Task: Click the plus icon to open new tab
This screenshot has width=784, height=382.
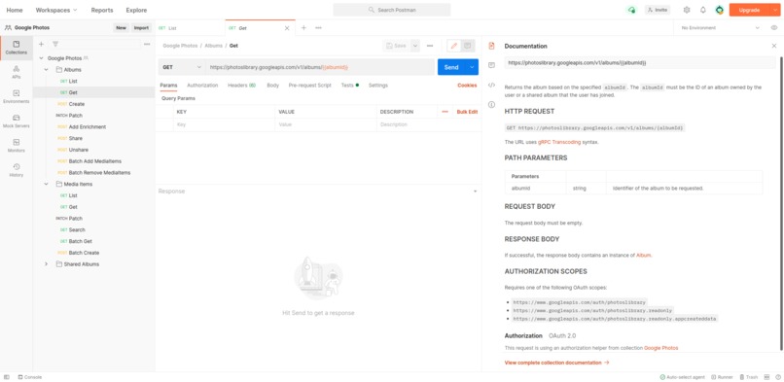Action: coord(303,28)
